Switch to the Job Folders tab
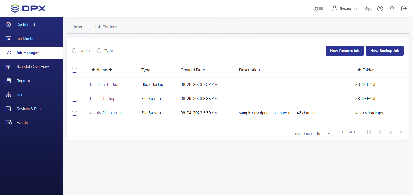The width and height of the screenshot is (413, 195). point(106,27)
